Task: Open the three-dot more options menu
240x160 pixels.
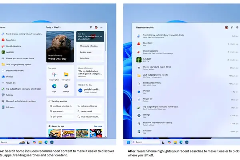Action: [x=102, y=28]
